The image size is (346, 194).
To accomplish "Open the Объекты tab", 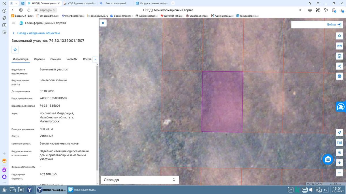I will coord(56,59).
